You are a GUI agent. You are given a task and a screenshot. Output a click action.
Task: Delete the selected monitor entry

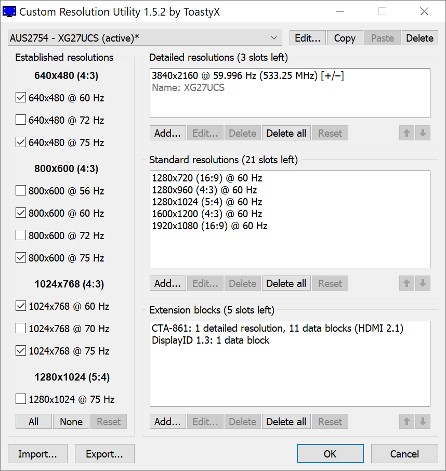click(x=419, y=38)
